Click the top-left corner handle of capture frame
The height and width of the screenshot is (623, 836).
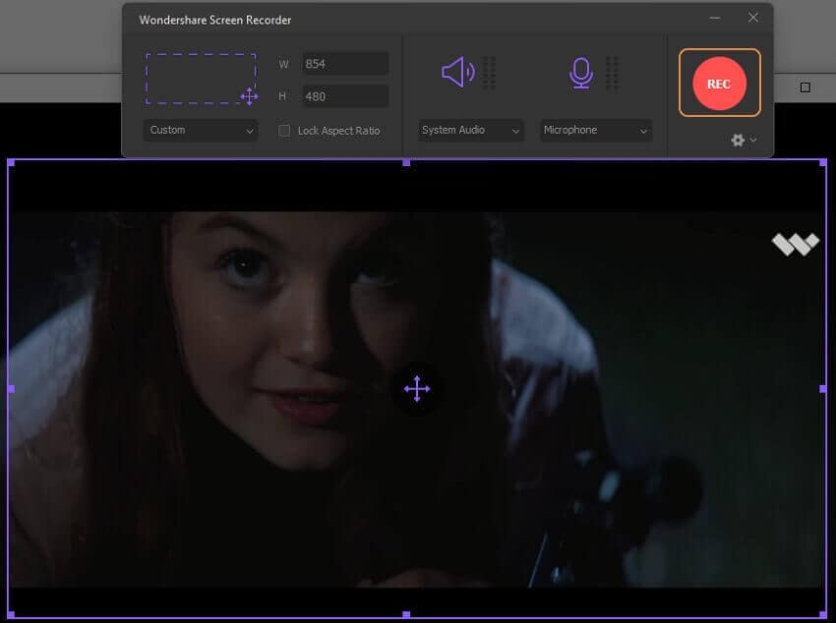point(11,162)
